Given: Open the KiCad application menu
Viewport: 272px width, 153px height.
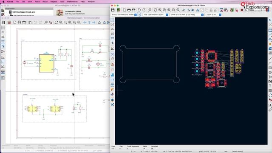Looking at the screenshot, I should pyautogui.click(x=10, y=2).
